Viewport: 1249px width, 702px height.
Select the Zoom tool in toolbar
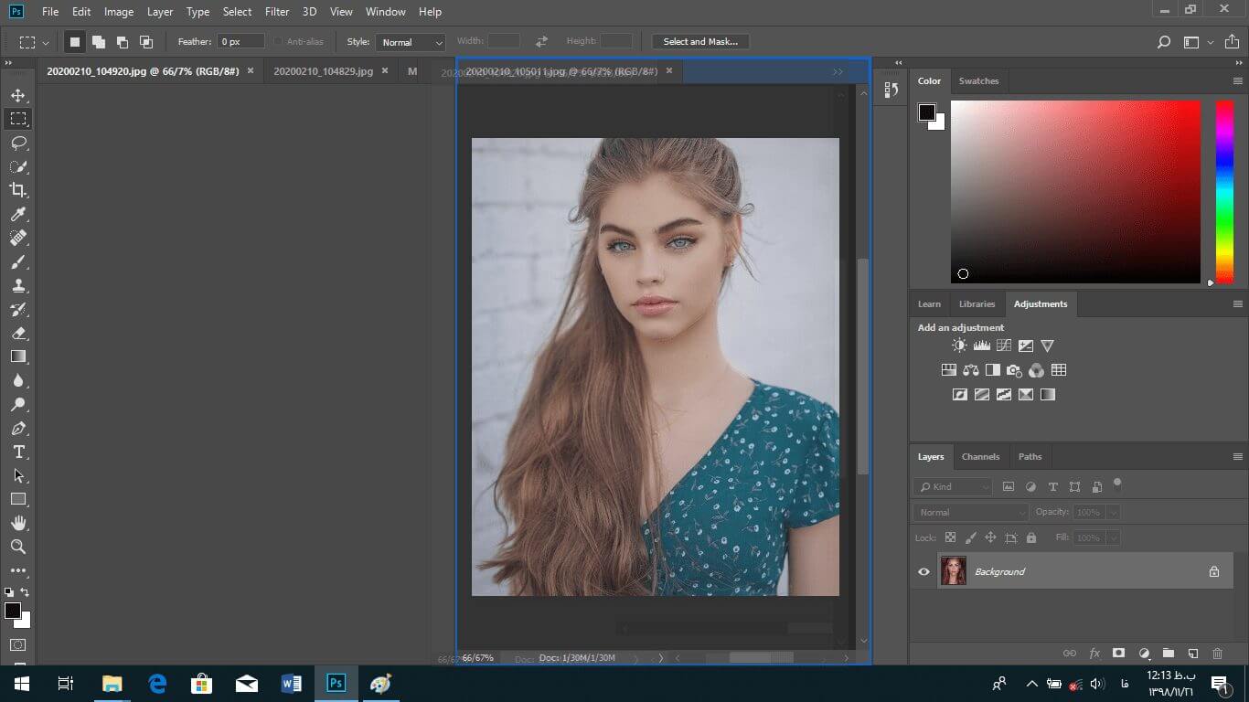(18, 547)
